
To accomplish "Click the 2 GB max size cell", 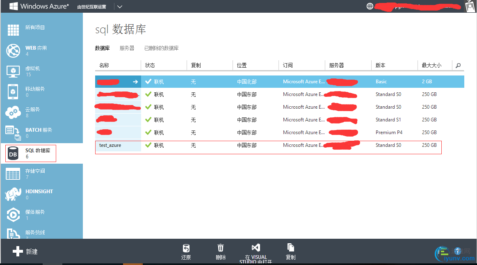I will point(427,82).
